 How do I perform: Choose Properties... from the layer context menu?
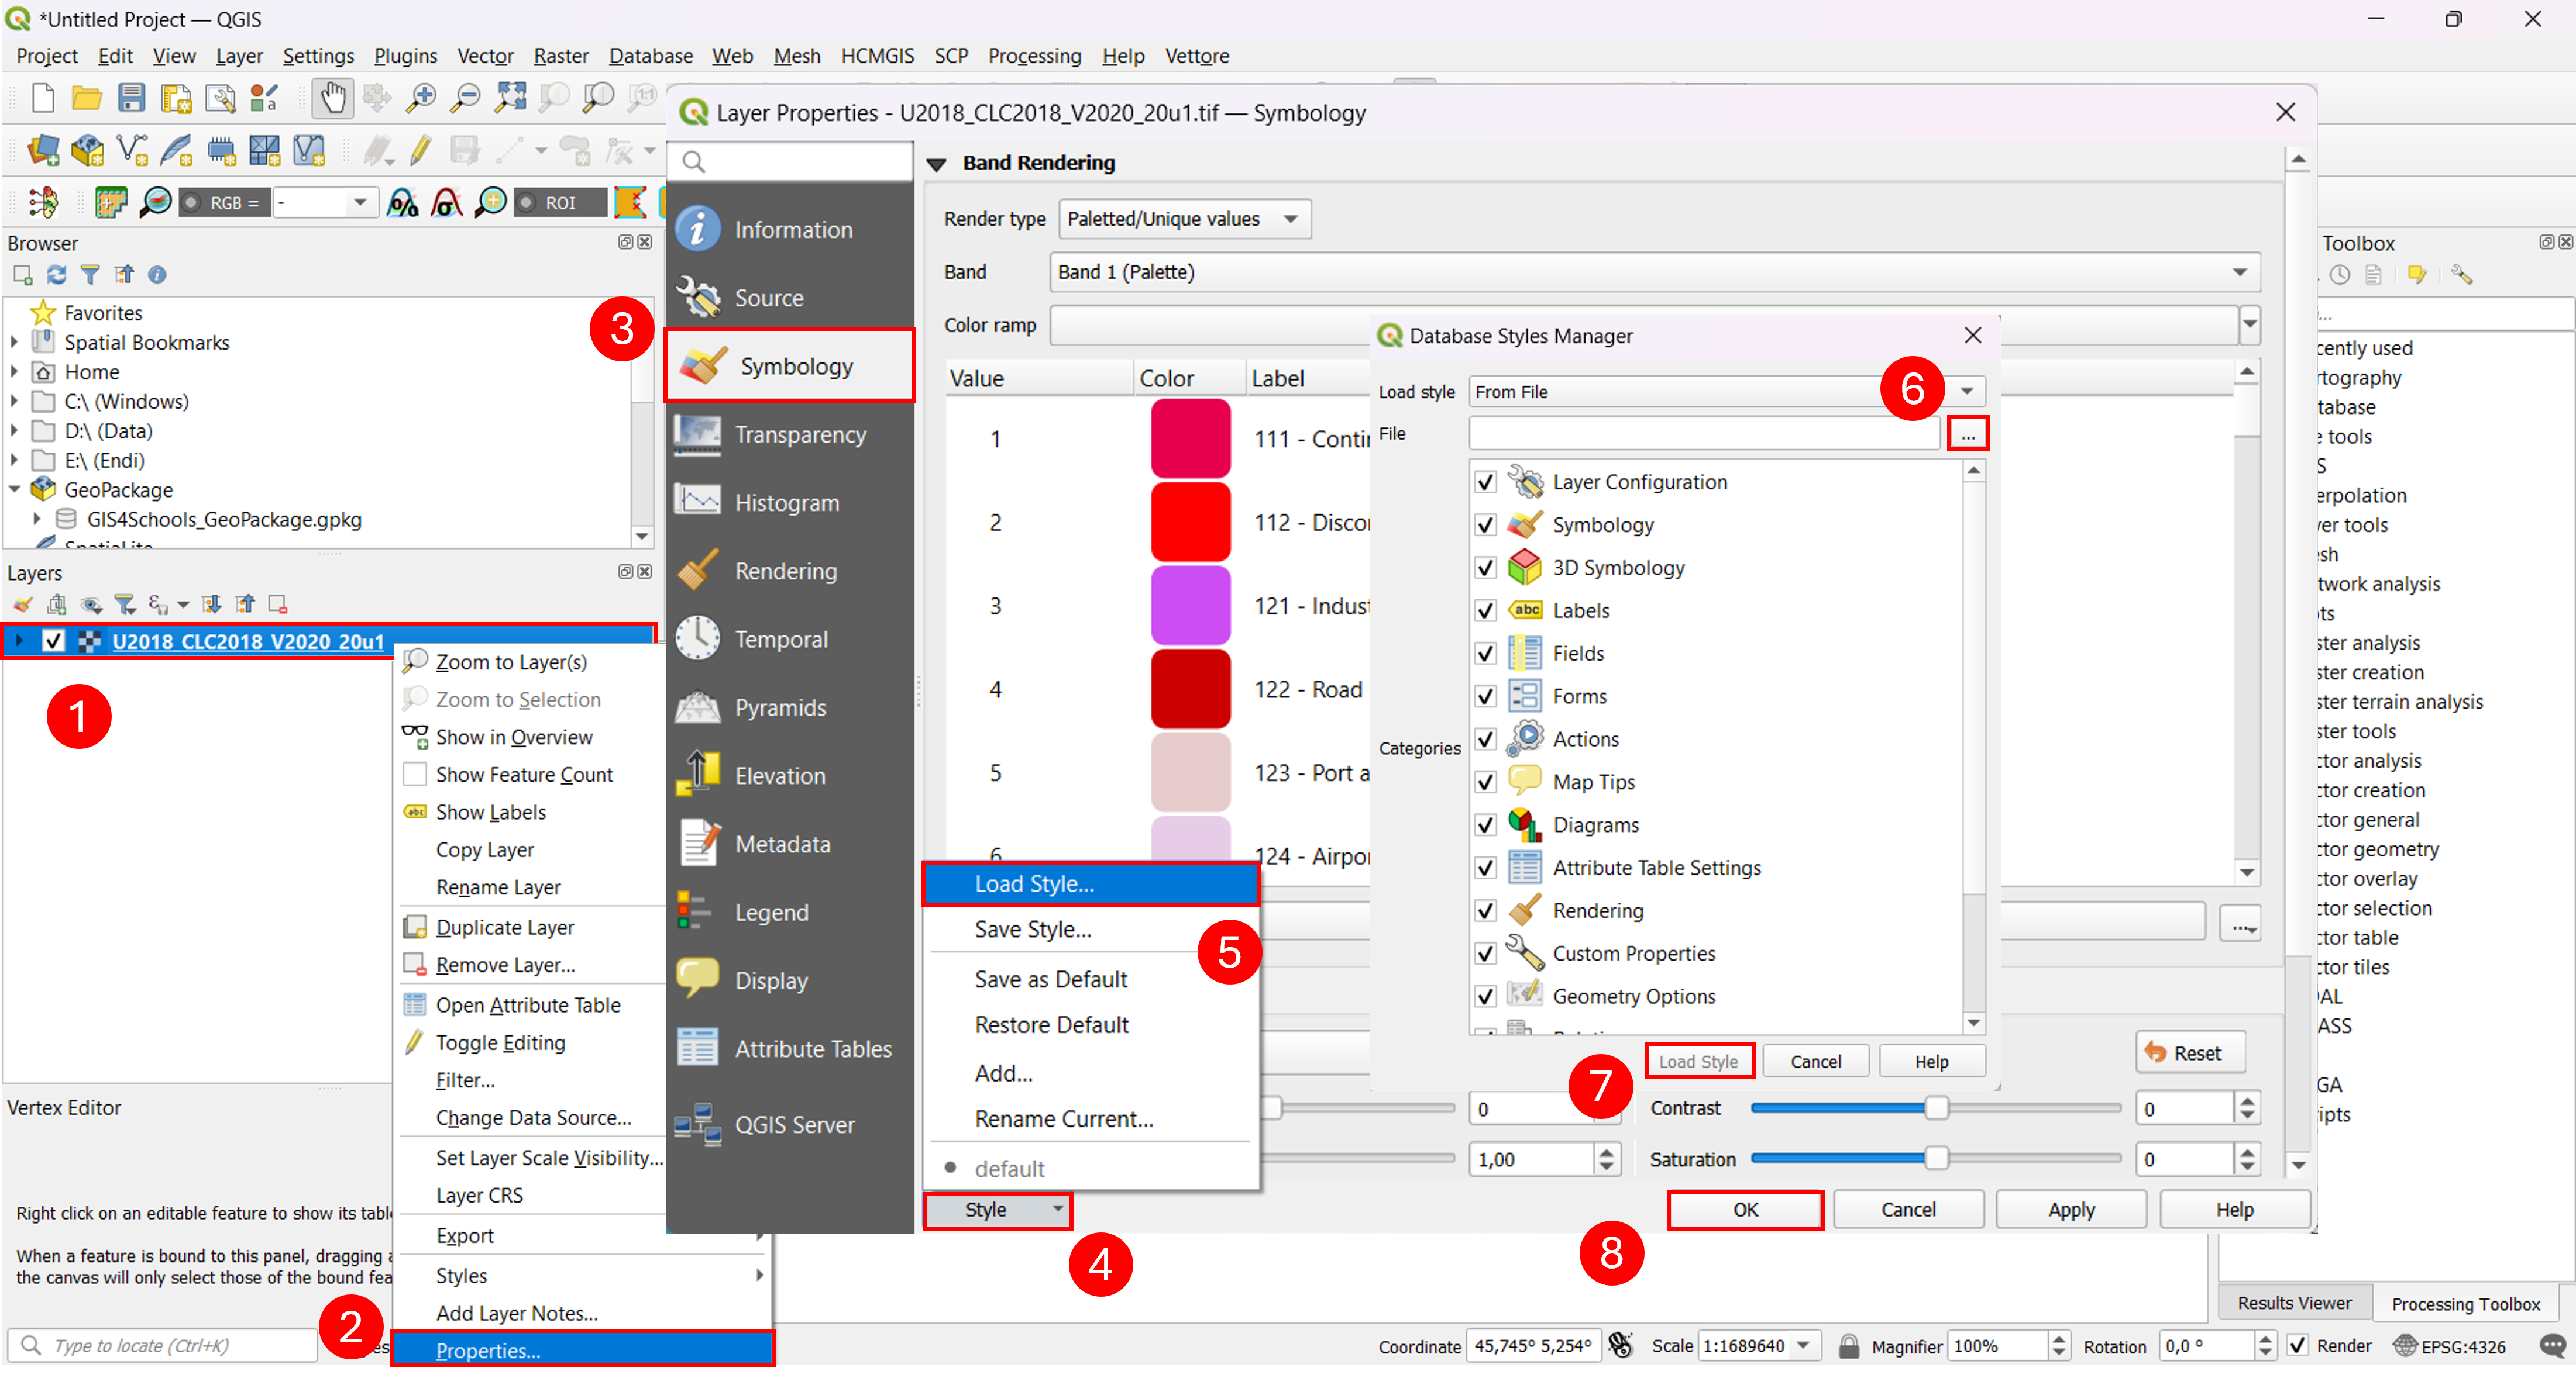pyautogui.click(x=583, y=1350)
